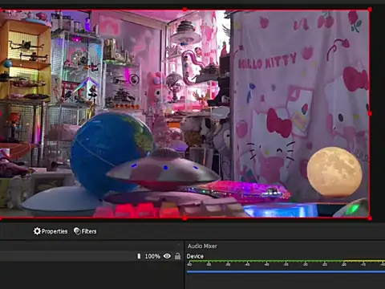Open source Filters
The width and height of the screenshot is (385, 289).
85,231
